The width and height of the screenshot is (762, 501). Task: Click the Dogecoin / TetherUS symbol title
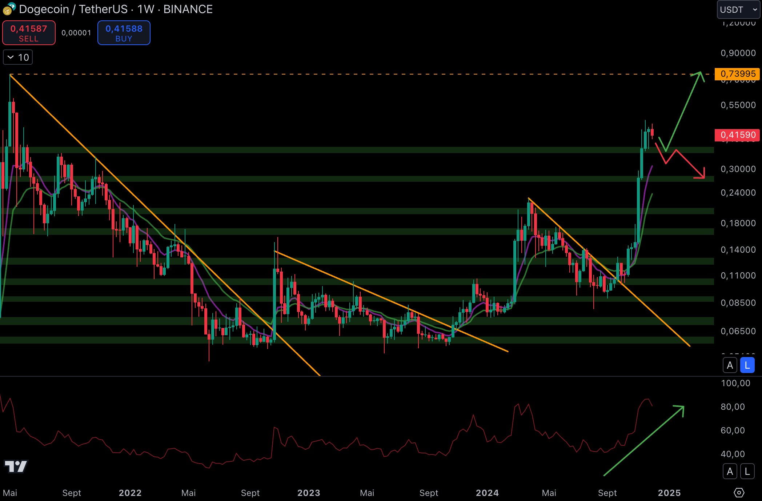click(73, 9)
